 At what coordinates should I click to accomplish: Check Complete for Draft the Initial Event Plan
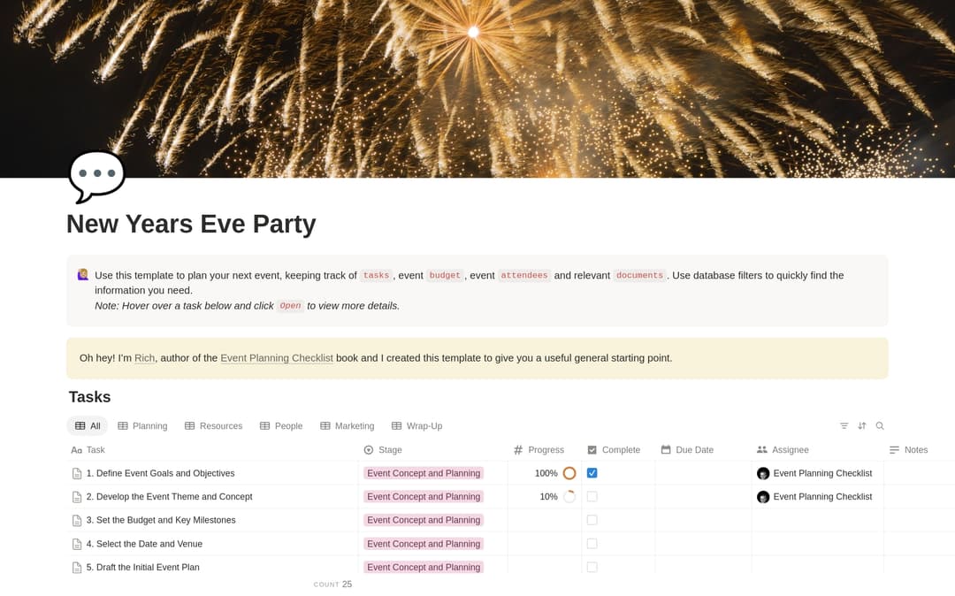592,568
